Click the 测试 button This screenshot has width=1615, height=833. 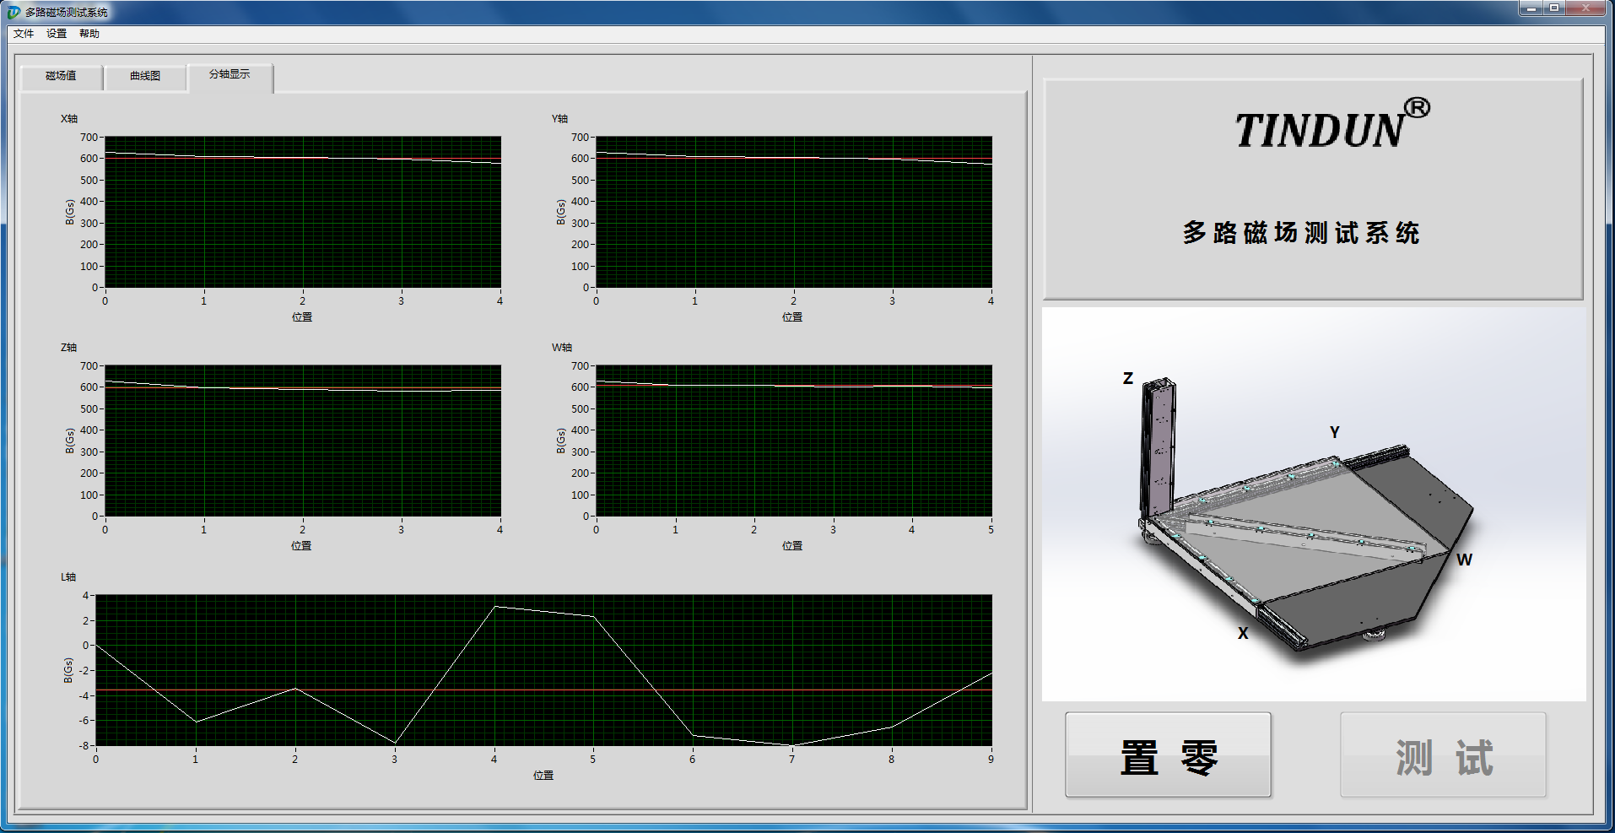click(x=1443, y=755)
